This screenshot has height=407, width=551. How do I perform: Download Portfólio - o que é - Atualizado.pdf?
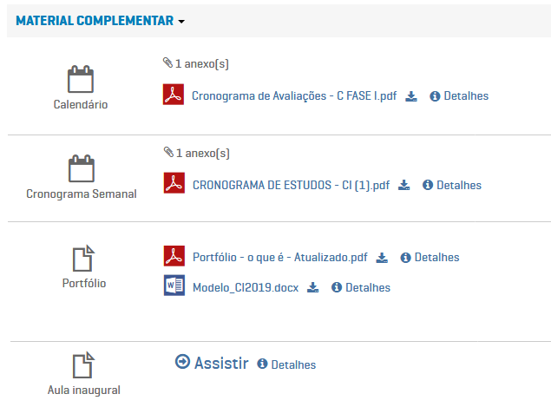(x=383, y=258)
